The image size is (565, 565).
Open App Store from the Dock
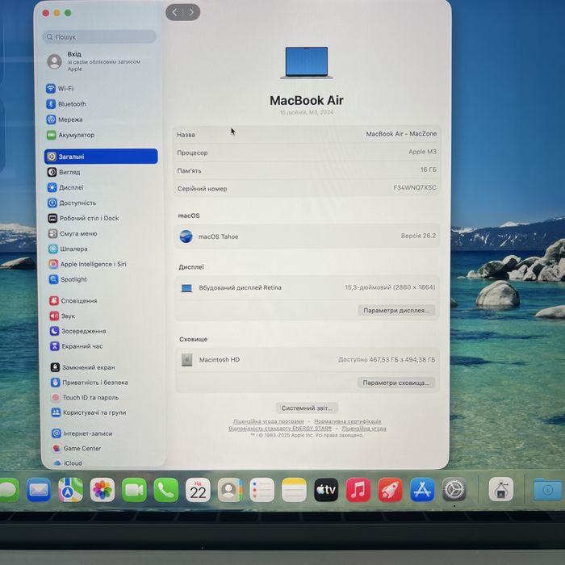pyautogui.click(x=422, y=490)
